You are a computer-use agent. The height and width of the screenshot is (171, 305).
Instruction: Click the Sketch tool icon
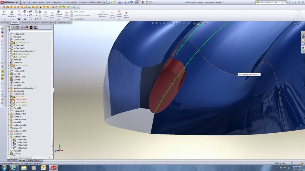(4, 13)
